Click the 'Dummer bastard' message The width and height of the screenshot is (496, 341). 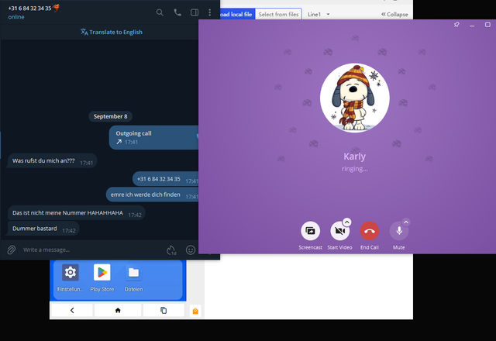[43, 229]
